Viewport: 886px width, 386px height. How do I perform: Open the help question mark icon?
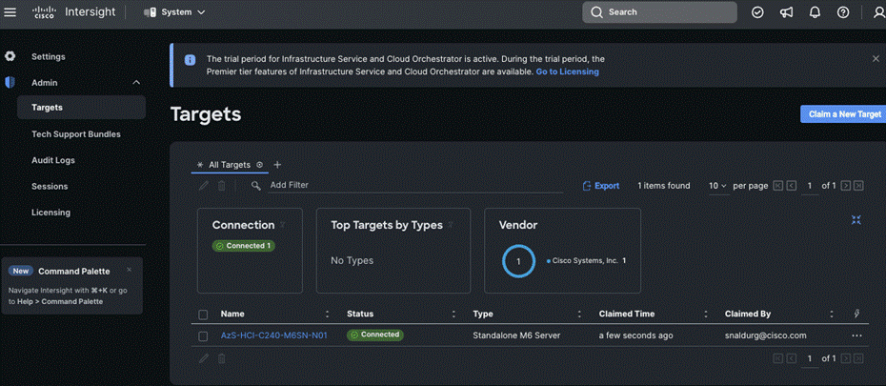pyautogui.click(x=843, y=12)
